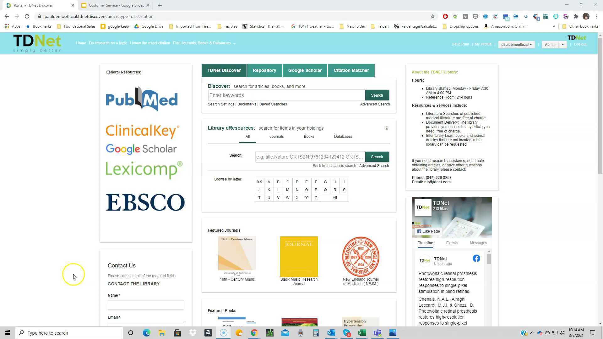603x339 pixels.
Task: Select the Journals eResources tab
Action: coord(276,137)
